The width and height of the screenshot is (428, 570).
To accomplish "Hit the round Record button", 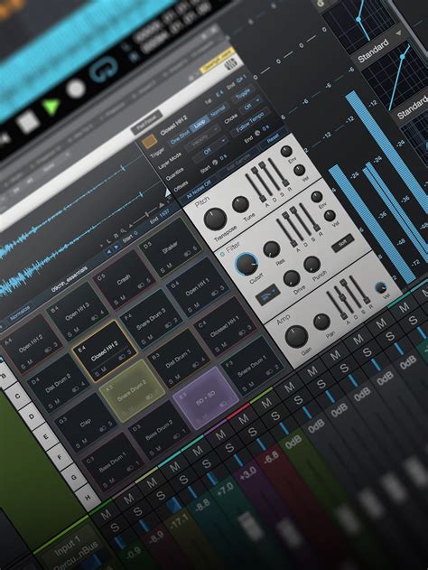I will point(76,89).
